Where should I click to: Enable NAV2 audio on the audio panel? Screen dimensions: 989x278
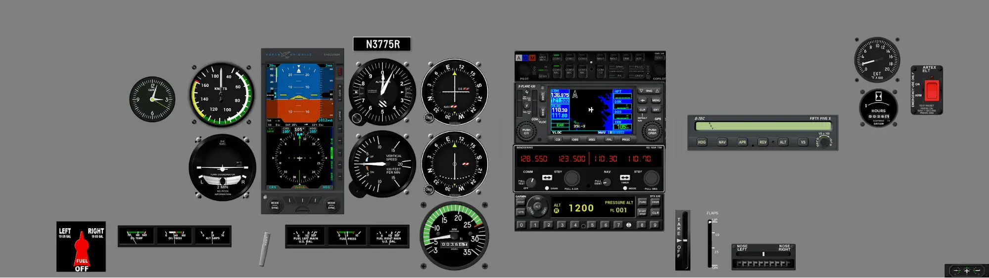[x=613, y=57]
